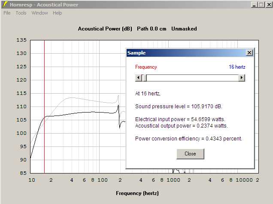The image size is (273, 204).
Task: Click the 135 value on the dB axis
Action: (21, 40)
